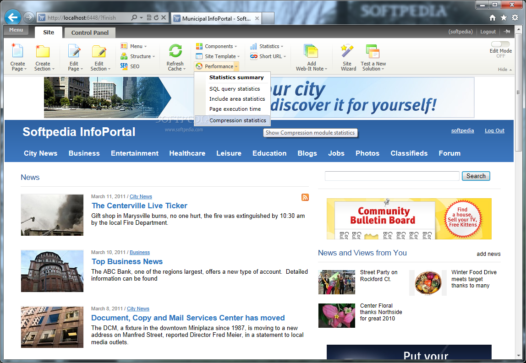Select the Municipal InfoPortal browser tab
This screenshot has height=363, width=526.
(x=216, y=18)
